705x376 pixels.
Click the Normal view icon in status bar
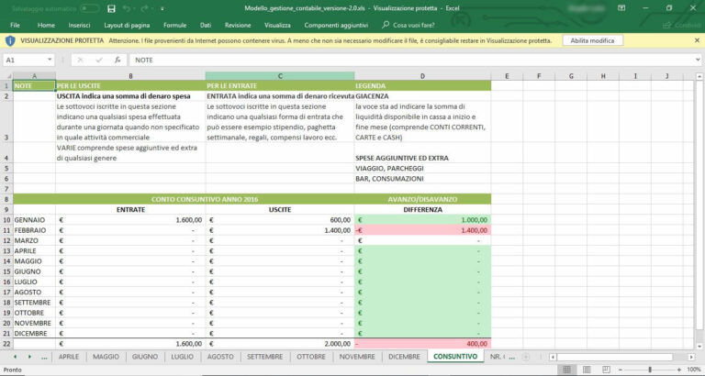[x=566, y=370]
